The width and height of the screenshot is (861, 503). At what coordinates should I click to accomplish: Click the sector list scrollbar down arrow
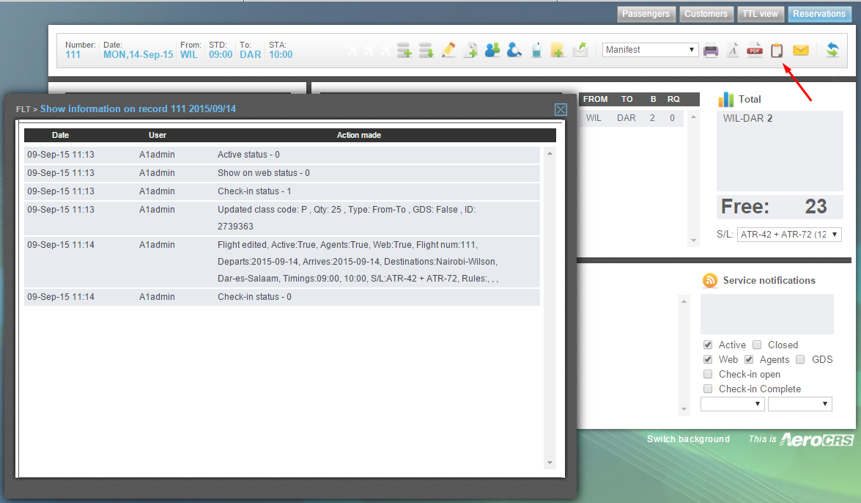point(693,241)
